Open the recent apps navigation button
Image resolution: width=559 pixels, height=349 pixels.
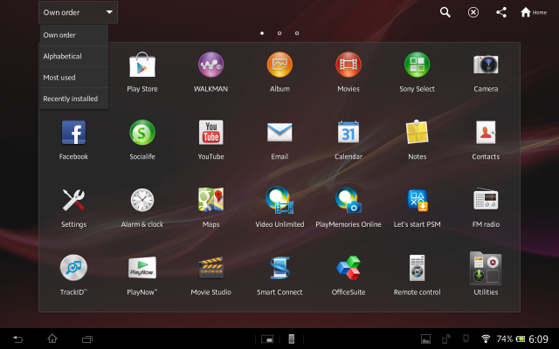(87, 339)
